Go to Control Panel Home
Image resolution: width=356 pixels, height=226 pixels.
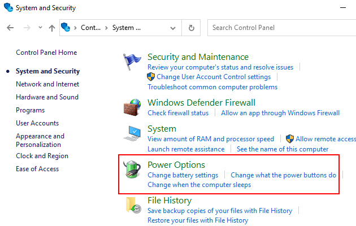(46, 53)
